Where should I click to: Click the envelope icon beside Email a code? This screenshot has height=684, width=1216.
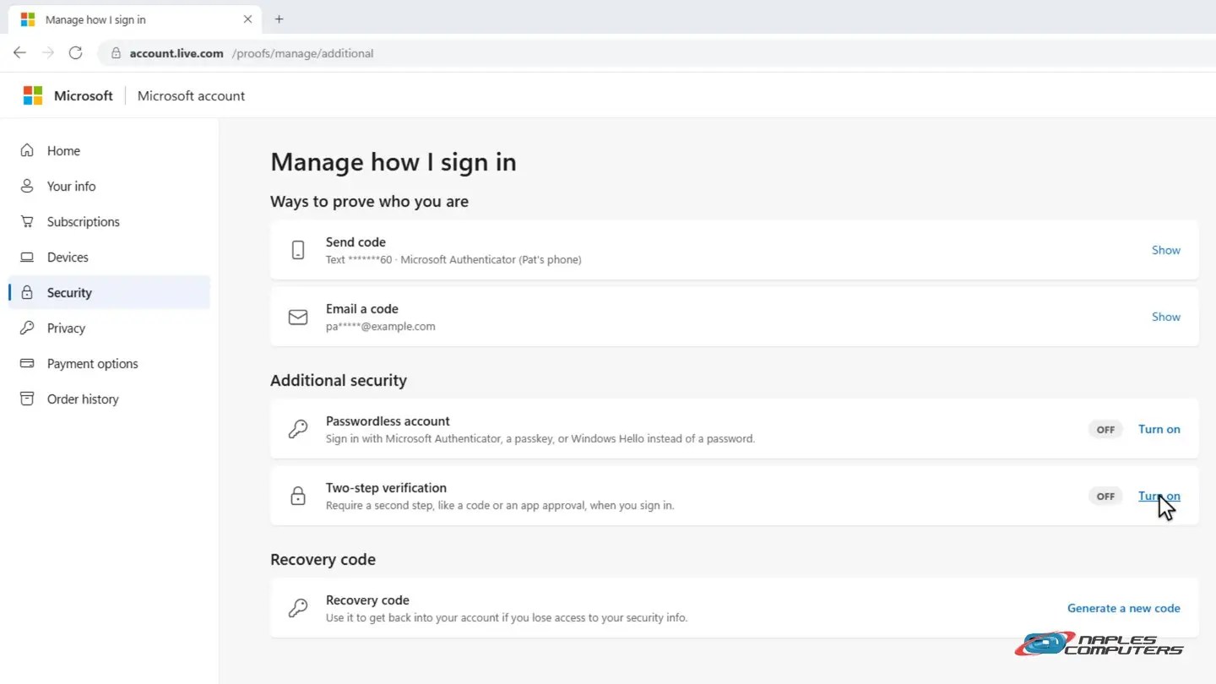click(298, 317)
